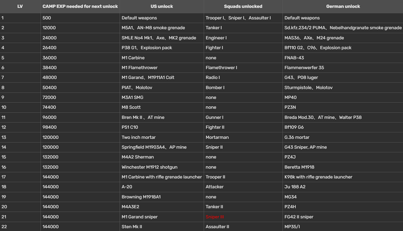
Task: Select the P38 G1, Explosion pack cell
Action: pyautogui.click(x=162, y=48)
